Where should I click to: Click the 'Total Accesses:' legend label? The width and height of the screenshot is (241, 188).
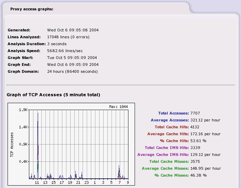click(174, 113)
